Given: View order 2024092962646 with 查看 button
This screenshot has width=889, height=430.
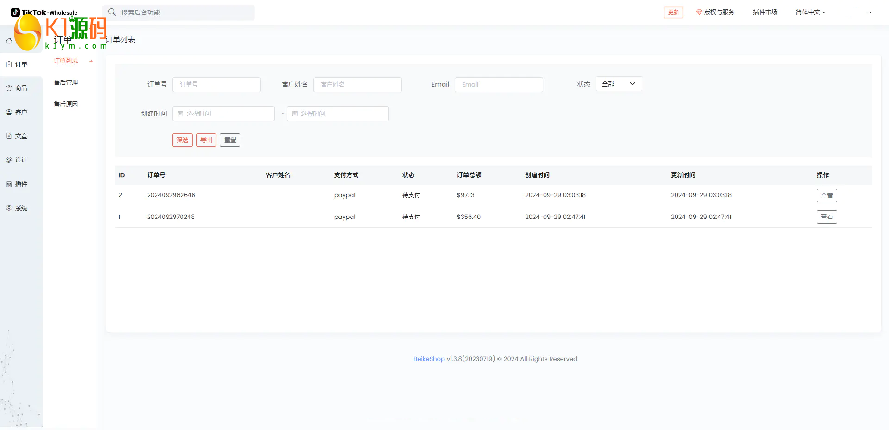Looking at the screenshot, I should point(826,195).
